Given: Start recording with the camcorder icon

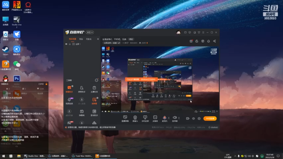Looking at the screenshot, I should pyautogui.click(x=188, y=118).
